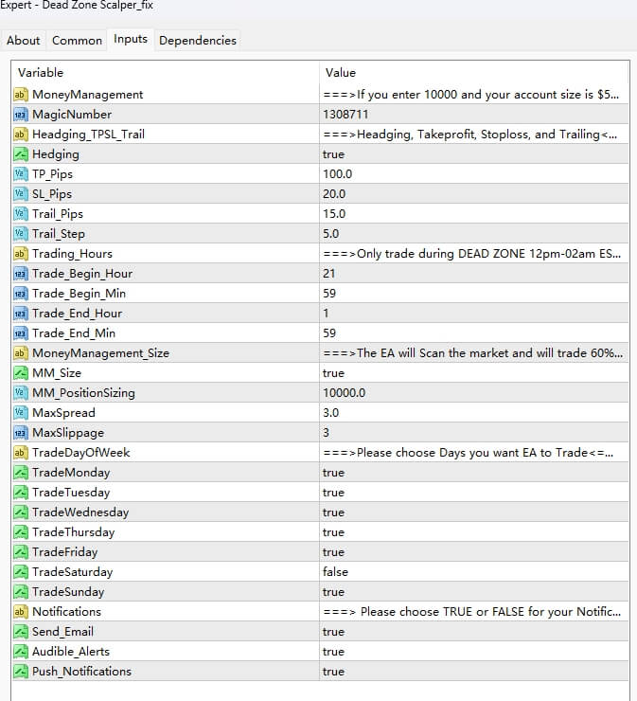Click the boolean icon beside Hedging
Viewport: 637px width, 701px height.
(x=21, y=154)
